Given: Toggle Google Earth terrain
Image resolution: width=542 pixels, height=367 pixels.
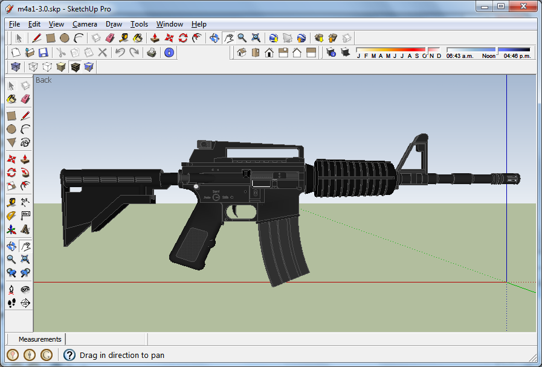Looking at the screenshot, I should click(x=287, y=38).
